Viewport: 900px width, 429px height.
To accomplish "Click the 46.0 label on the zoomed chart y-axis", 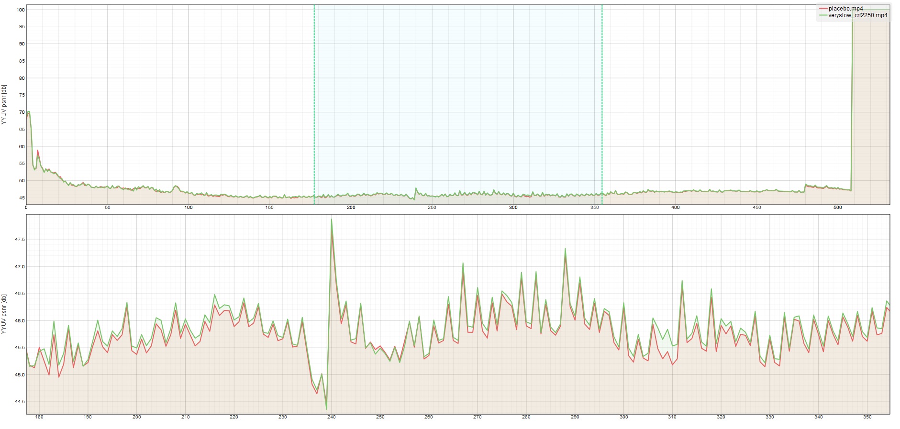I will (20, 321).
